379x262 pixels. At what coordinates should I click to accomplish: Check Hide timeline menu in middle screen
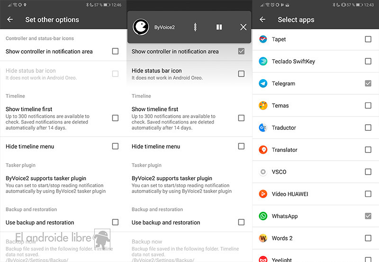[x=241, y=146]
